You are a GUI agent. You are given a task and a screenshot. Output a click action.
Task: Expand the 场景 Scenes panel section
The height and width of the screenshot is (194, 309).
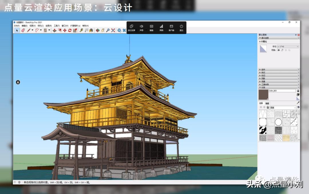(x=279, y=82)
